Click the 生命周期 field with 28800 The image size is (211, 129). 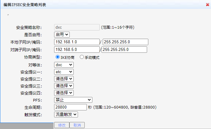pos(71,107)
